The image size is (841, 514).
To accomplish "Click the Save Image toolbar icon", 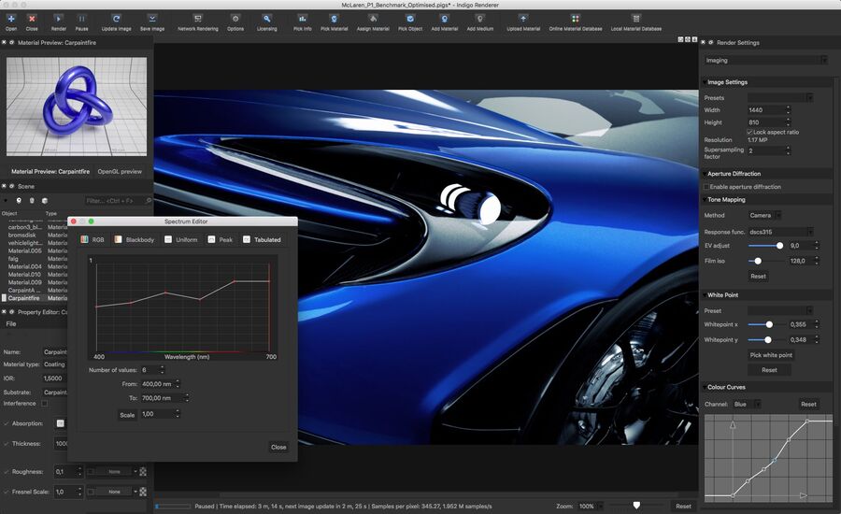I will [x=150, y=19].
